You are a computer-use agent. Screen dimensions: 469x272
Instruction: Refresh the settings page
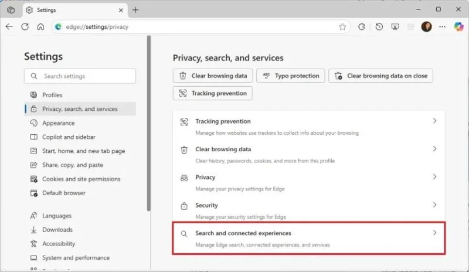pyautogui.click(x=25, y=26)
